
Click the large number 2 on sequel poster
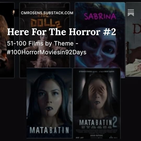(114, 122)
